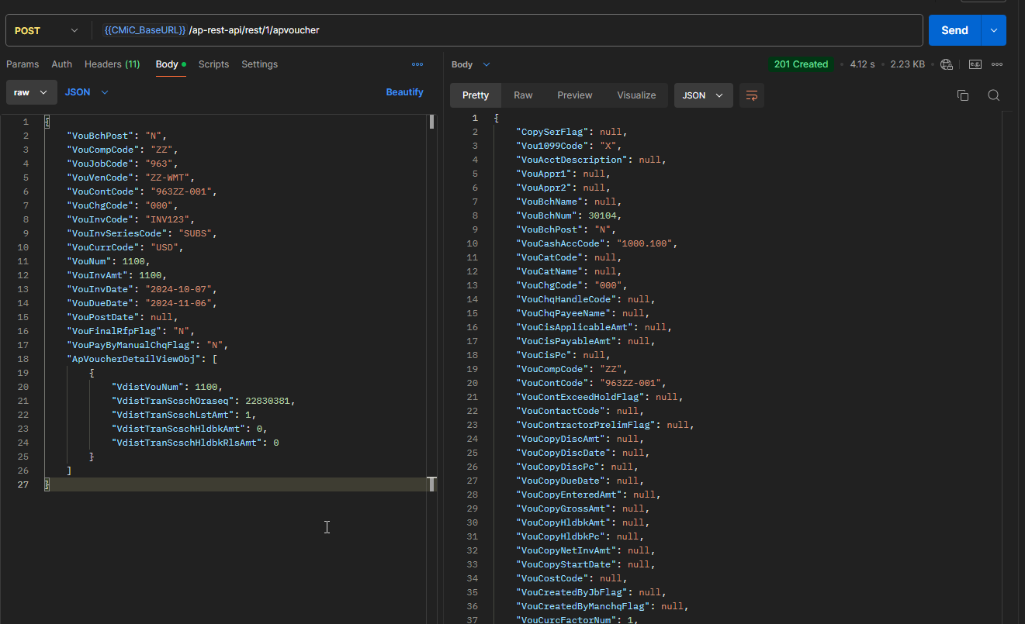The height and width of the screenshot is (624, 1025).
Task: Save response as example icon
Action: tap(975, 64)
